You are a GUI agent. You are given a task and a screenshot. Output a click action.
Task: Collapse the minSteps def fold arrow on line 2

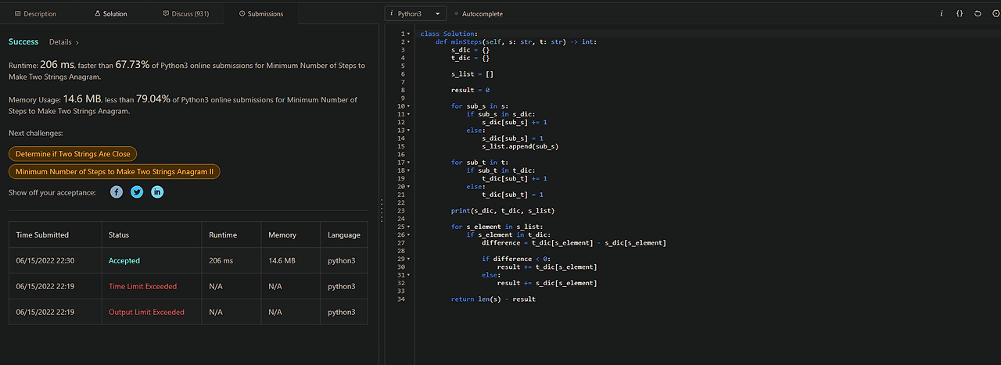click(x=408, y=41)
